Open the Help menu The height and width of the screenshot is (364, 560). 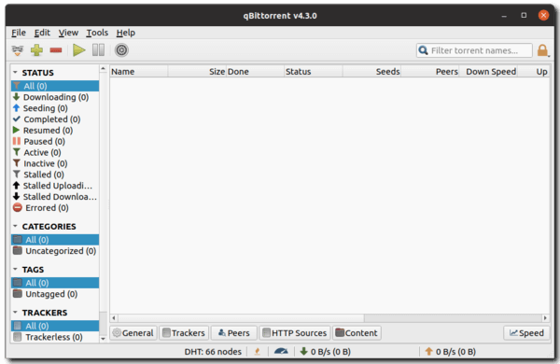[126, 33]
